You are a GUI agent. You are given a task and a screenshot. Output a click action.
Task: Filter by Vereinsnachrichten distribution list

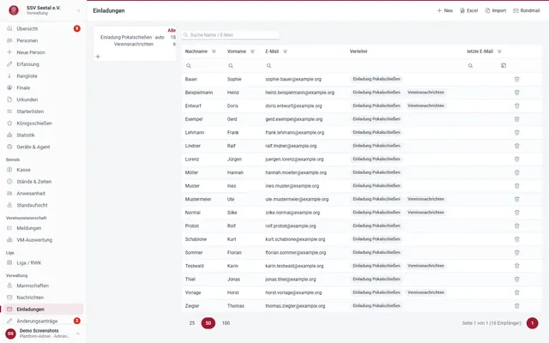coord(134,44)
